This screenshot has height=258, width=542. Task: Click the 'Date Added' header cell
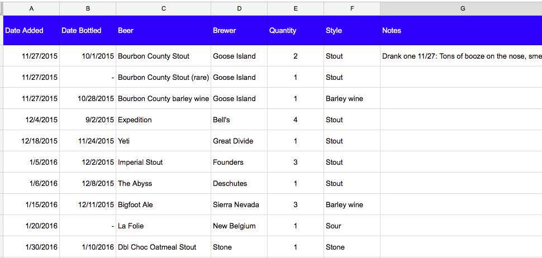(31, 31)
